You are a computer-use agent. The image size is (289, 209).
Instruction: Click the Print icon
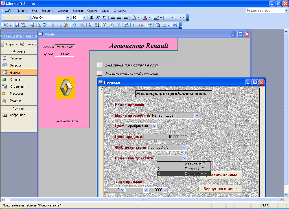(x=32, y=25)
